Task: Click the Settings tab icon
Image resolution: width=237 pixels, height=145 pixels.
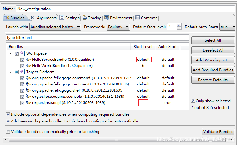Action: coord(62,18)
